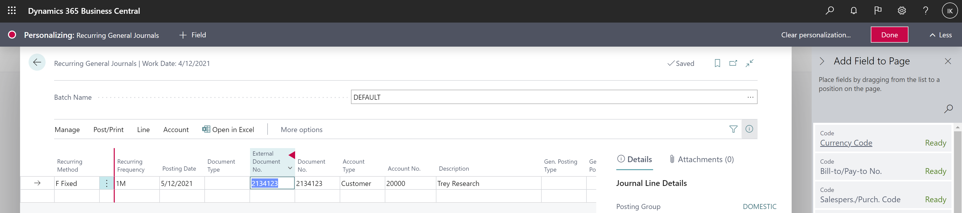Expand the Add Field to Page chevron

tap(822, 61)
